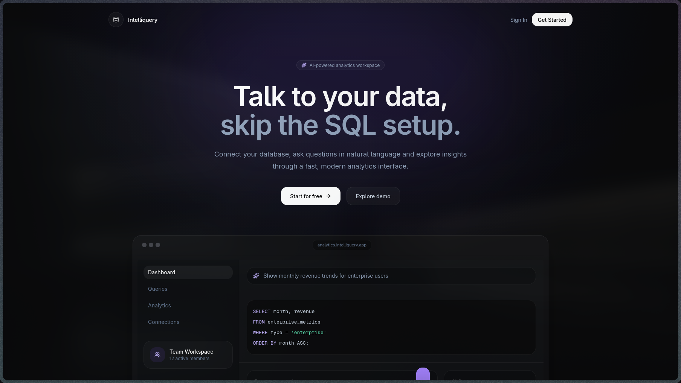Click the sparkle icon in AI-powered badge
This screenshot has height=383, width=681.
(x=304, y=65)
